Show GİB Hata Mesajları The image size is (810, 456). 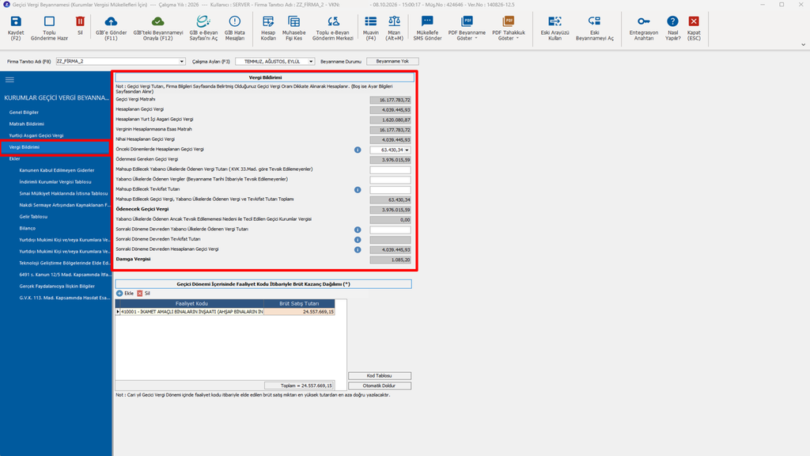point(234,28)
